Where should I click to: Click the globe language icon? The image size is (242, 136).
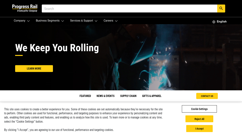[214, 22]
